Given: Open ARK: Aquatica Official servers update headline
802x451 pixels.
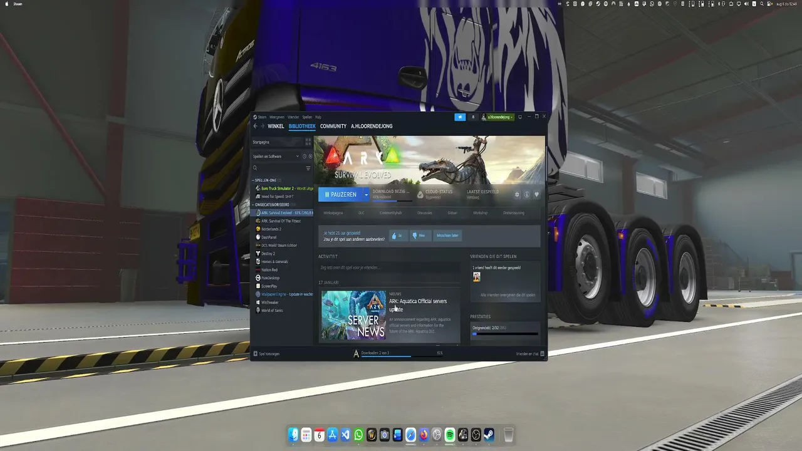Looking at the screenshot, I should click(418, 305).
